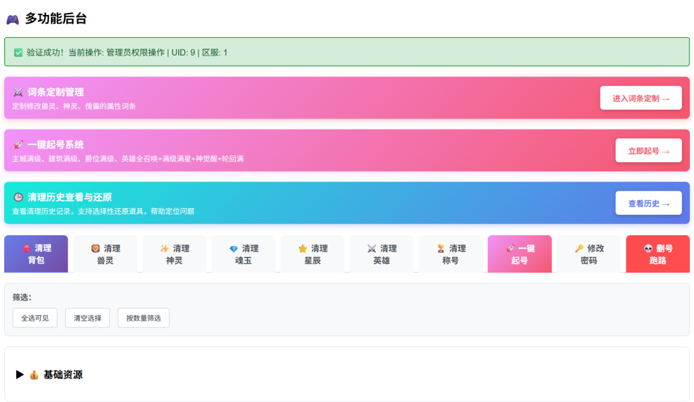Click the 清空选择 filter button
Viewport: 694px width, 402px height.
(87, 318)
